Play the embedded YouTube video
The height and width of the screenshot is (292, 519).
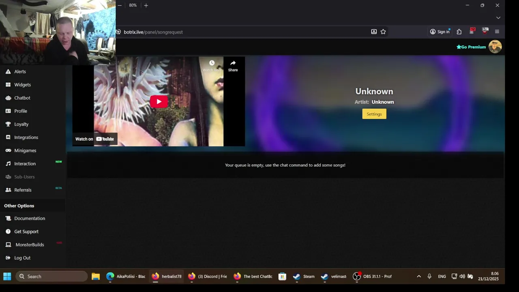click(x=159, y=101)
